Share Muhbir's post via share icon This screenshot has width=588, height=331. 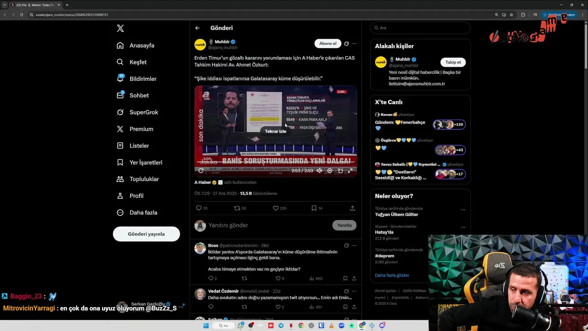352,208
